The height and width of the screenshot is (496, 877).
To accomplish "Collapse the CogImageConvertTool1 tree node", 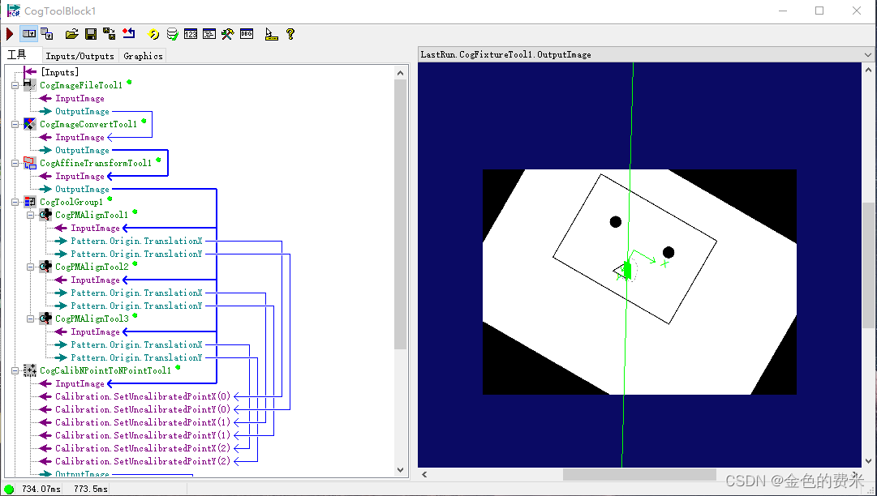I will (15, 124).
